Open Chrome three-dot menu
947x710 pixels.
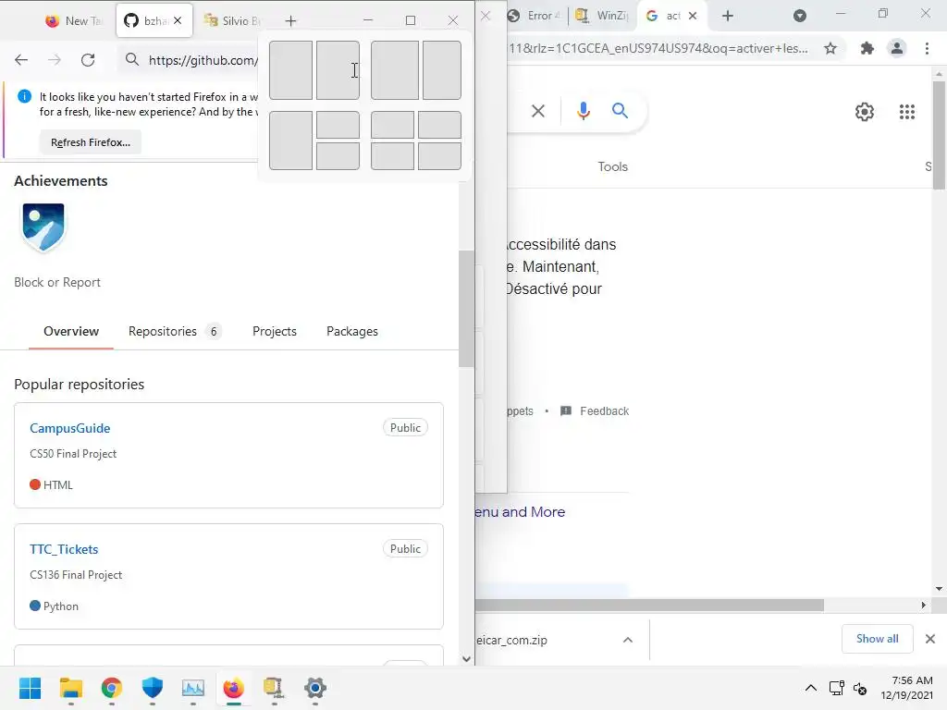pyautogui.click(x=927, y=48)
